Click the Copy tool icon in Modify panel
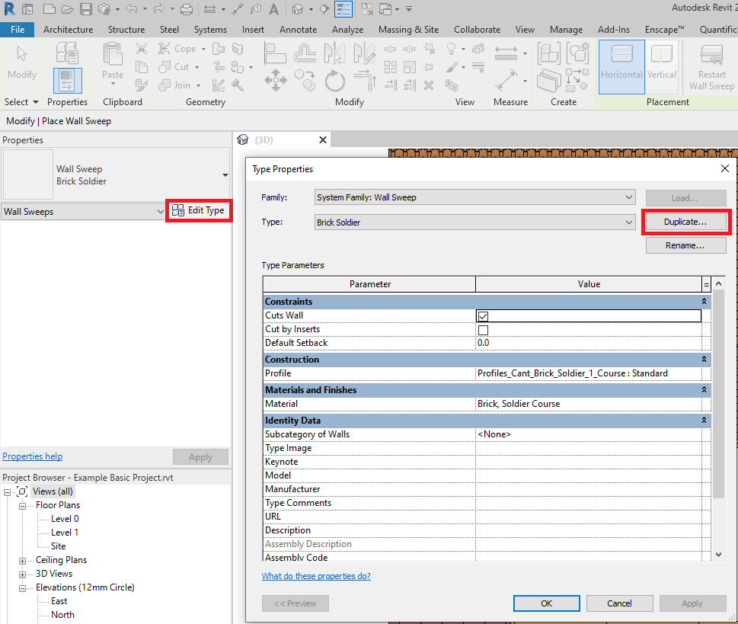The image size is (738, 624). click(305, 80)
